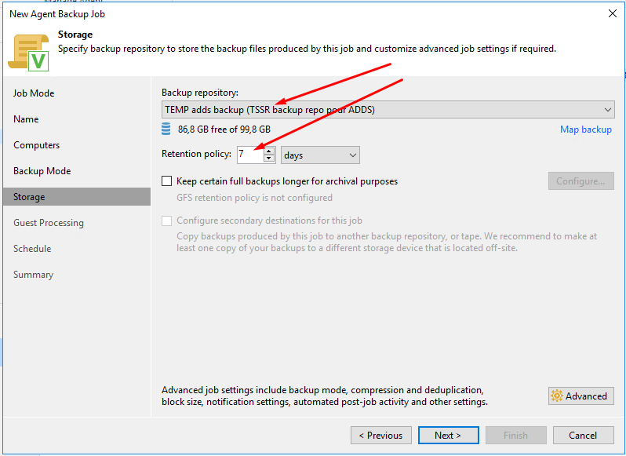
Task: Click the blue database storage icon
Action: (166, 129)
